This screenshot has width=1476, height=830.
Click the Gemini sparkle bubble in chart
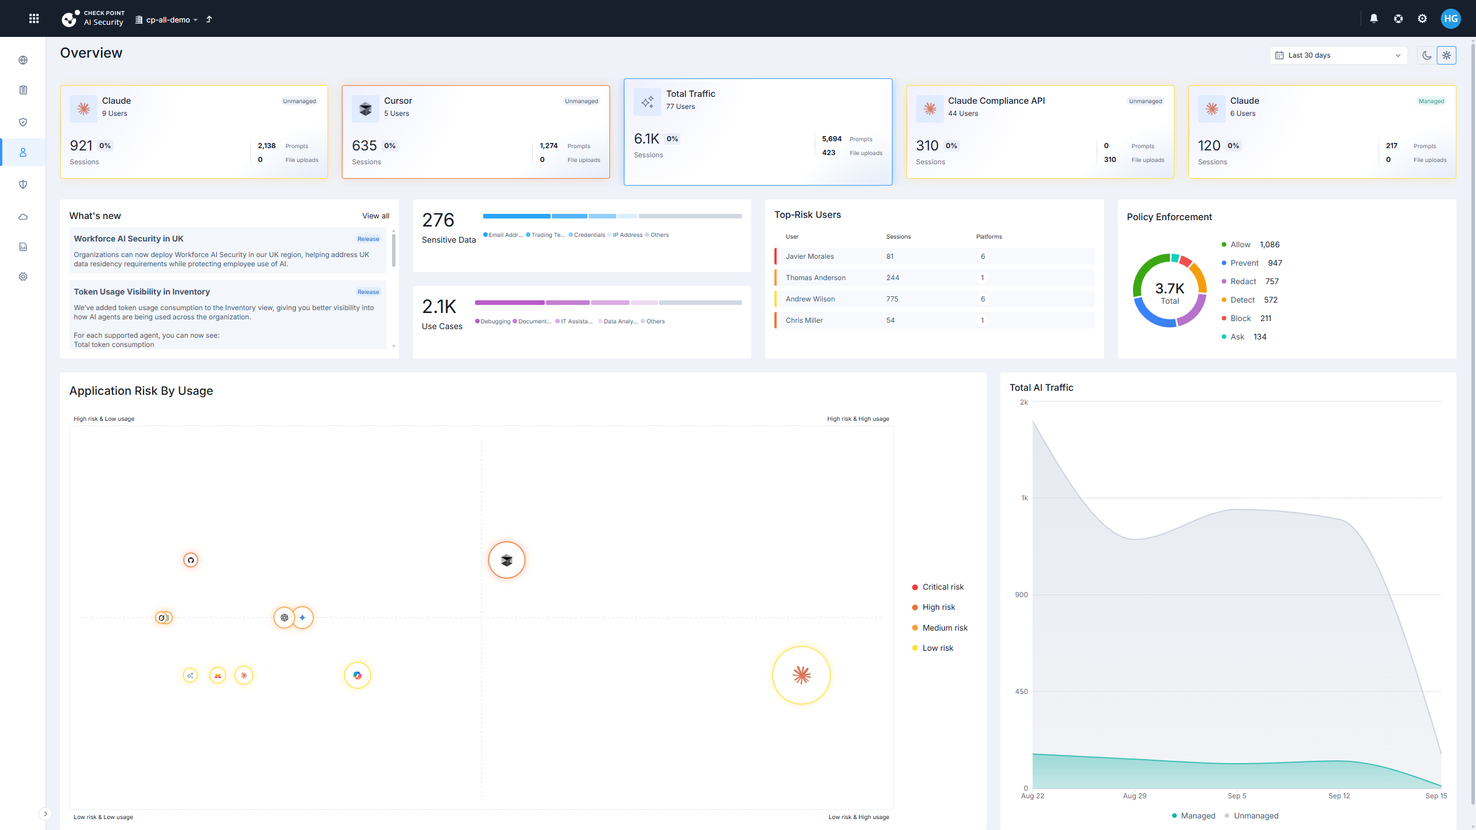[x=303, y=617]
